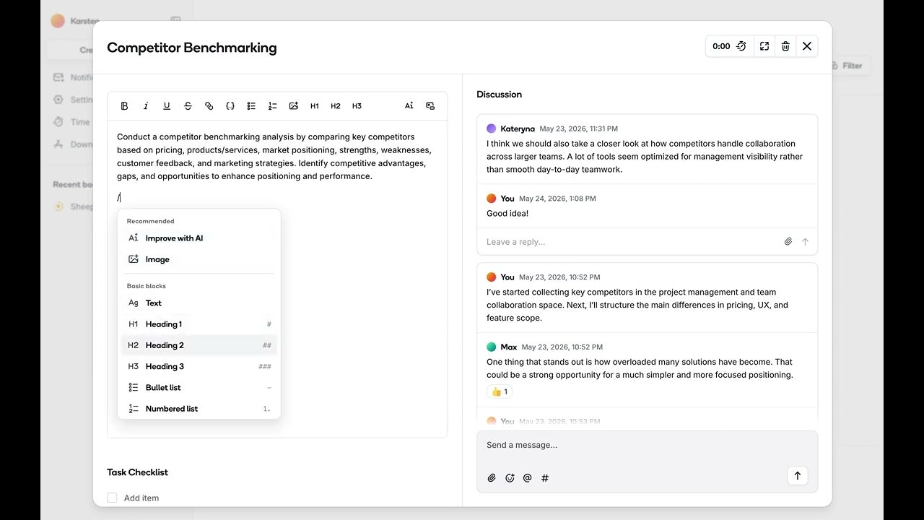
Task: Select Bullet list in slash menu
Action: click(199, 388)
